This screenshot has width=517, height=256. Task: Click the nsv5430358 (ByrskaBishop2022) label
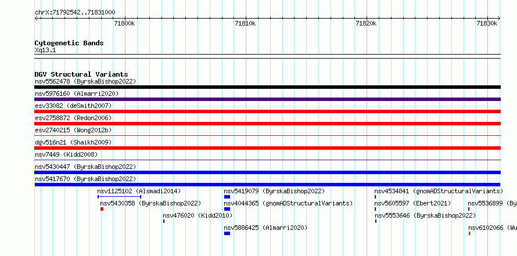(150, 203)
